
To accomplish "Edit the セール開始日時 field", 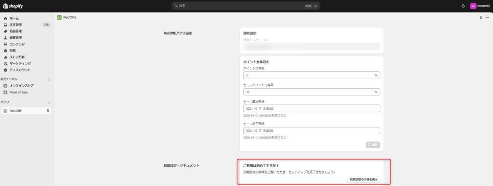I will coord(311,108).
